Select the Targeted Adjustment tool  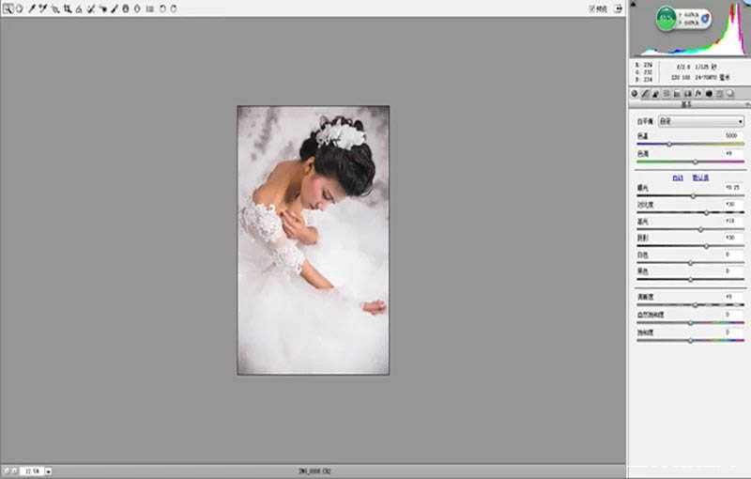tap(55, 8)
